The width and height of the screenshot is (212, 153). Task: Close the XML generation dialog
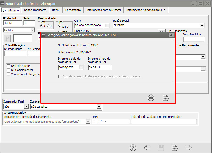171,35
